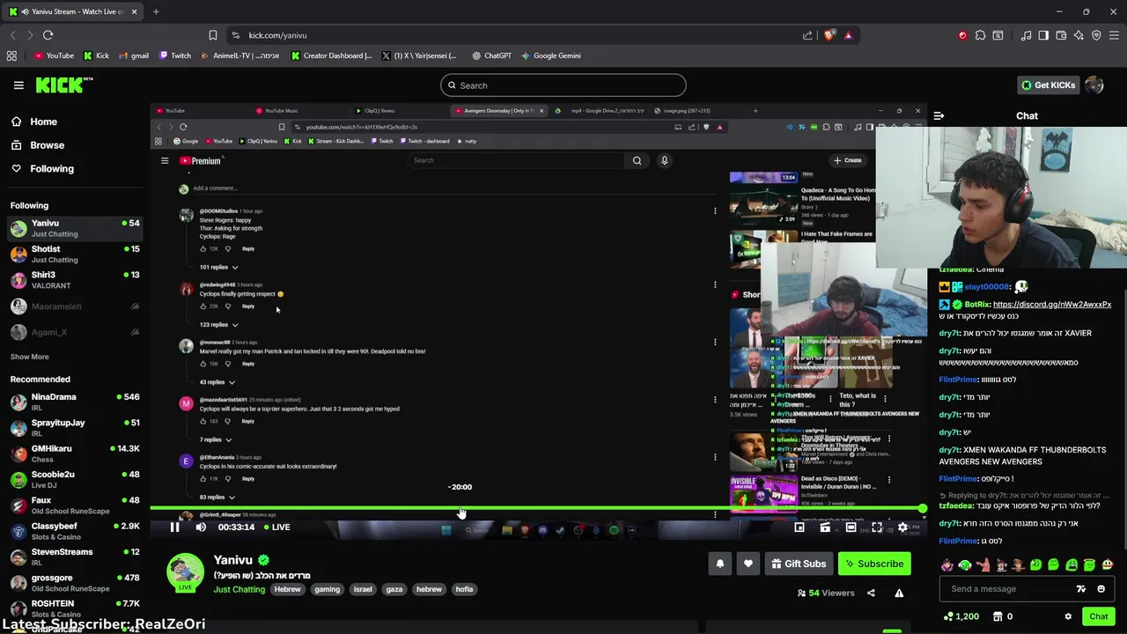Image resolution: width=1127 pixels, height=634 pixels.
Task: Toggle theater mode on the stream player
Action: pyautogui.click(x=851, y=527)
